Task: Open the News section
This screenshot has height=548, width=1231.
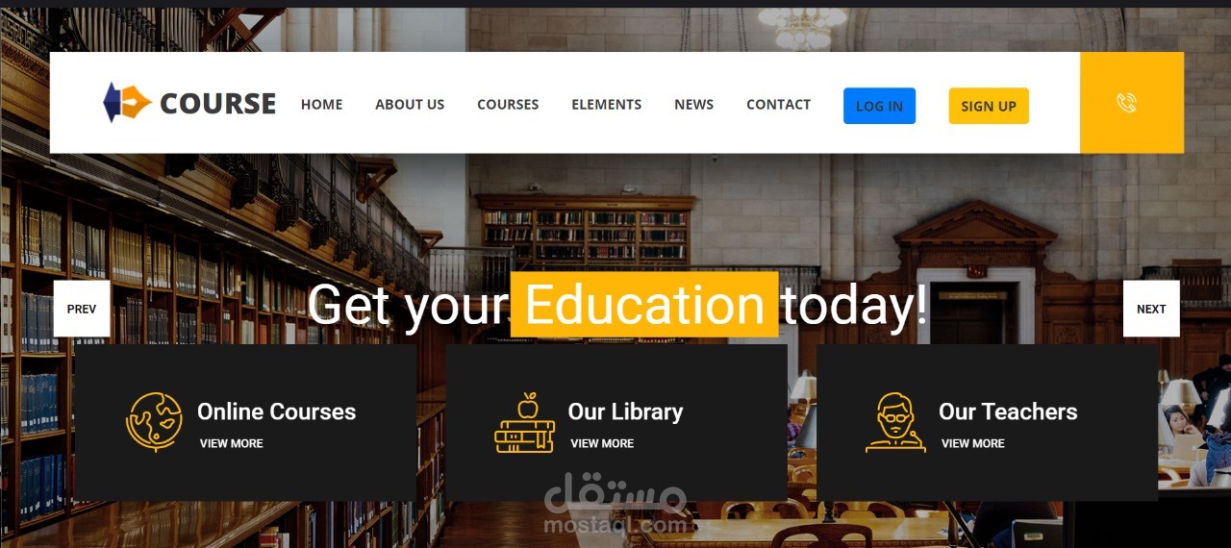Action: click(693, 105)
